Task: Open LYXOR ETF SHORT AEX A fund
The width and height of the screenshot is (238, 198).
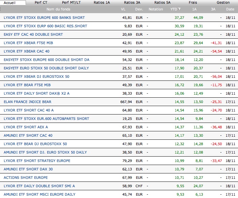Action: [26, 127]
